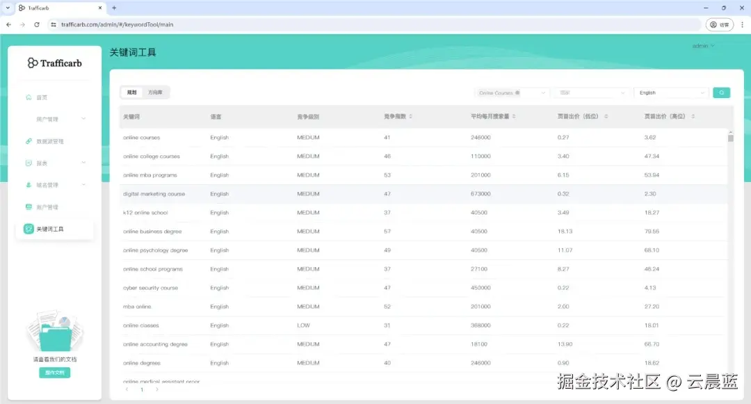Sort by the 平均每月搜索量 column arrows

(514, 116)
